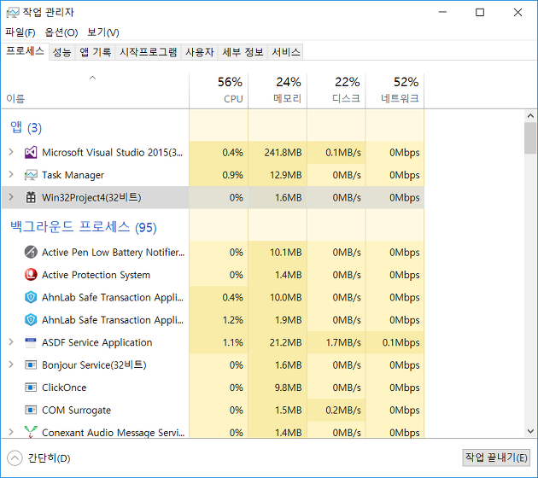The image size is (538, 478).
Task: Open the 보기(V) menu
Action: [x=103, y=32]
